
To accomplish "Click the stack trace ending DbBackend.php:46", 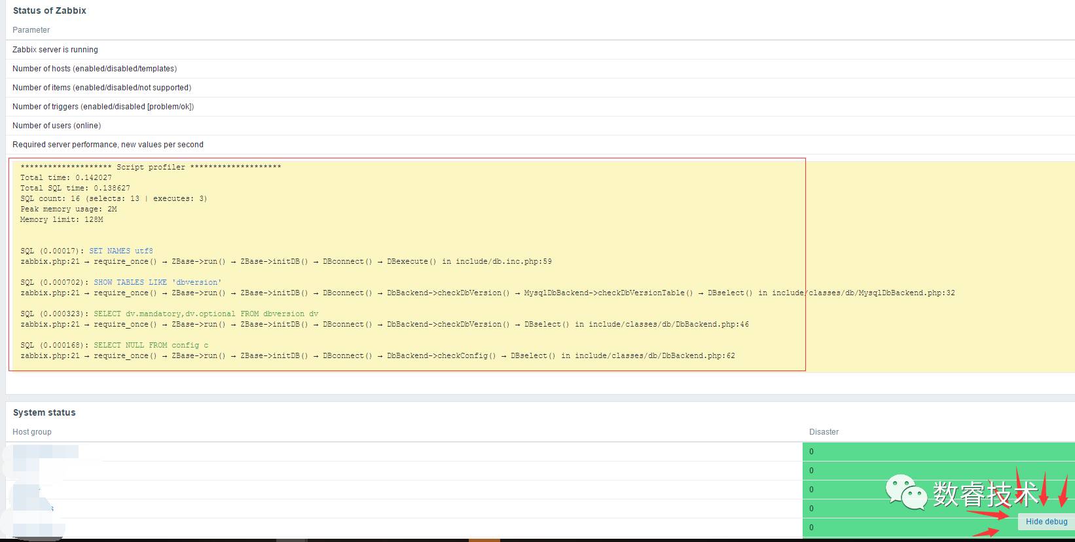I will [x=385, y=324].
